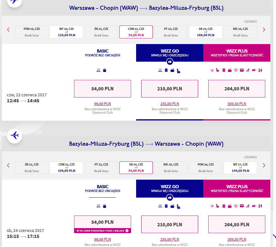Click circled airplane icon in outbound WIZZ PLUS
276x247 pixels.
[x=236, y=70]
